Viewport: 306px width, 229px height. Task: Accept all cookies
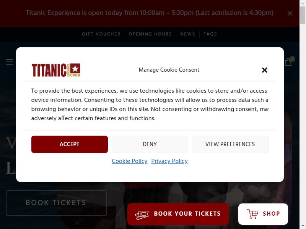(70, 144)
